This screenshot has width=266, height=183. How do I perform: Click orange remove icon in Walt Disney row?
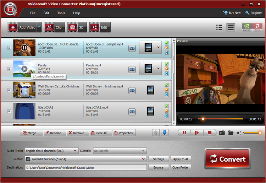coord(167,90)
